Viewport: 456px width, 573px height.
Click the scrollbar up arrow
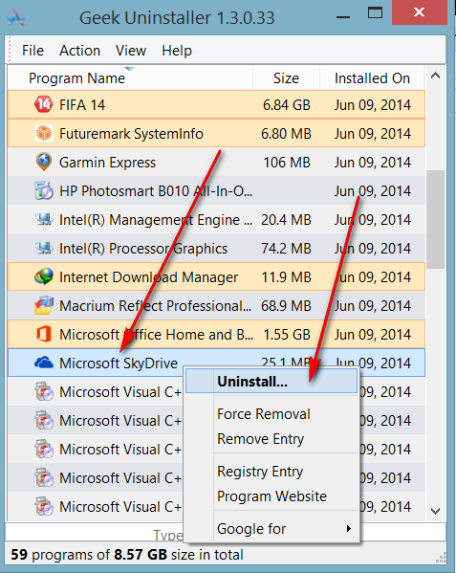coord(435,76)
